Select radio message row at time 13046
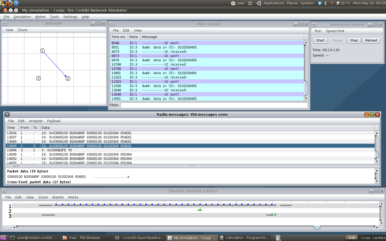This screenshot has height=241, width=386. pos(190,150)
